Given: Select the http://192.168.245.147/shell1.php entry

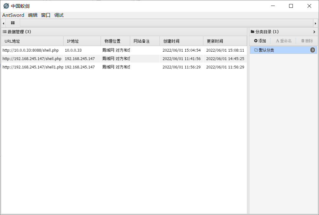Looking at the screenshot, I should [124, 67].
